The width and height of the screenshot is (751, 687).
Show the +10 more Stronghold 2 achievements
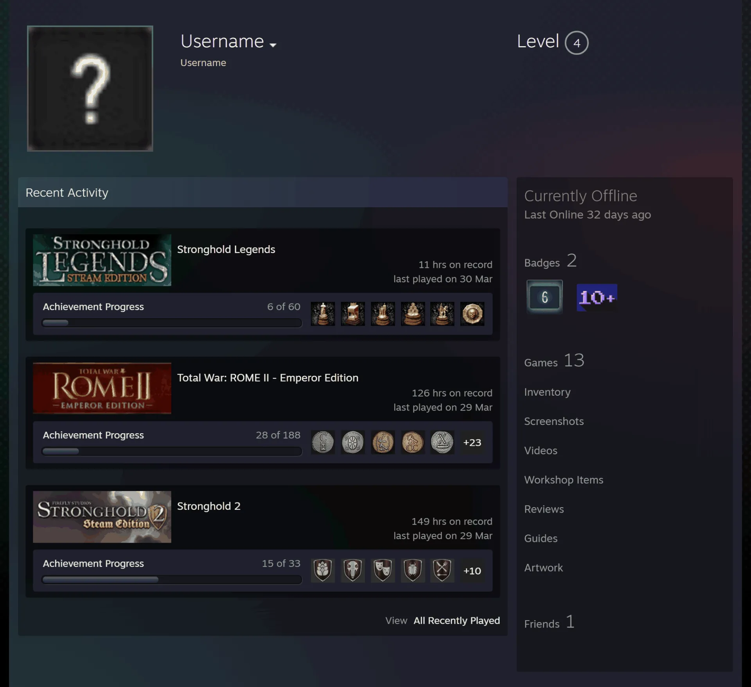473,570
